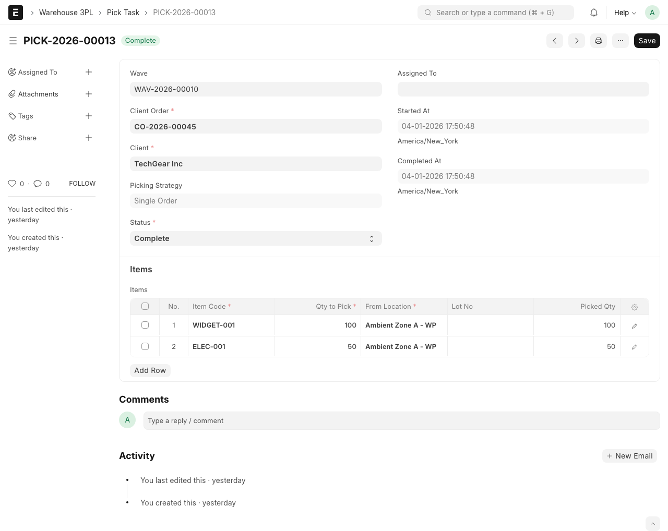
Task: Like this document with heart icon
Action: [12, 184]
